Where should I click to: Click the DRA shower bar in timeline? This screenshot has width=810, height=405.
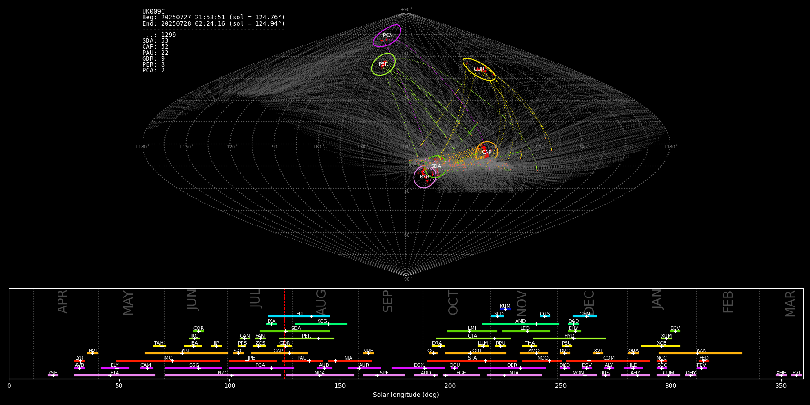tap(438, 346)
